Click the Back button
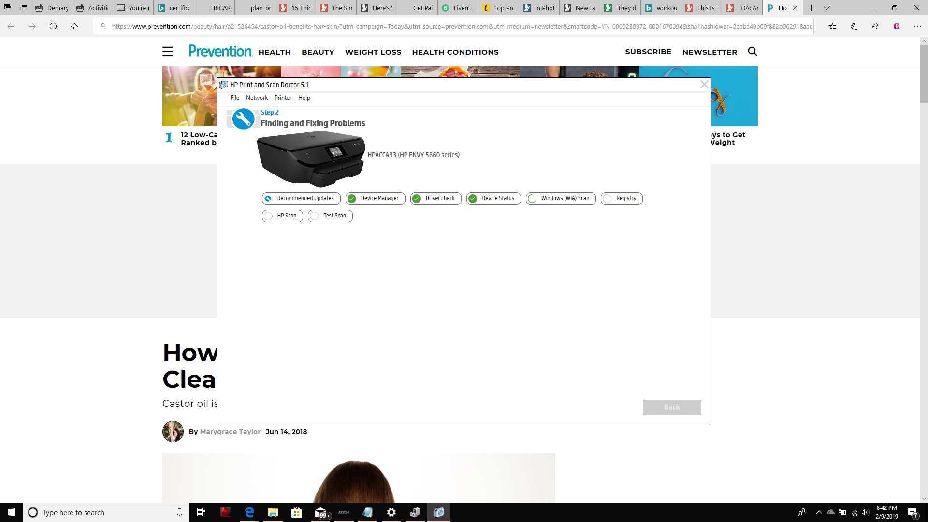 tap(671, 407)
